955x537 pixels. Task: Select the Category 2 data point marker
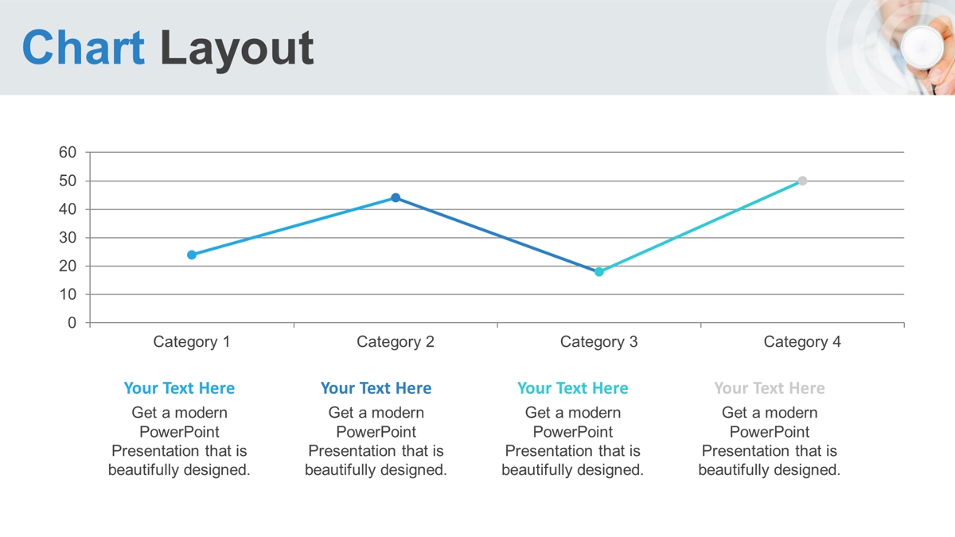[396, 198]
